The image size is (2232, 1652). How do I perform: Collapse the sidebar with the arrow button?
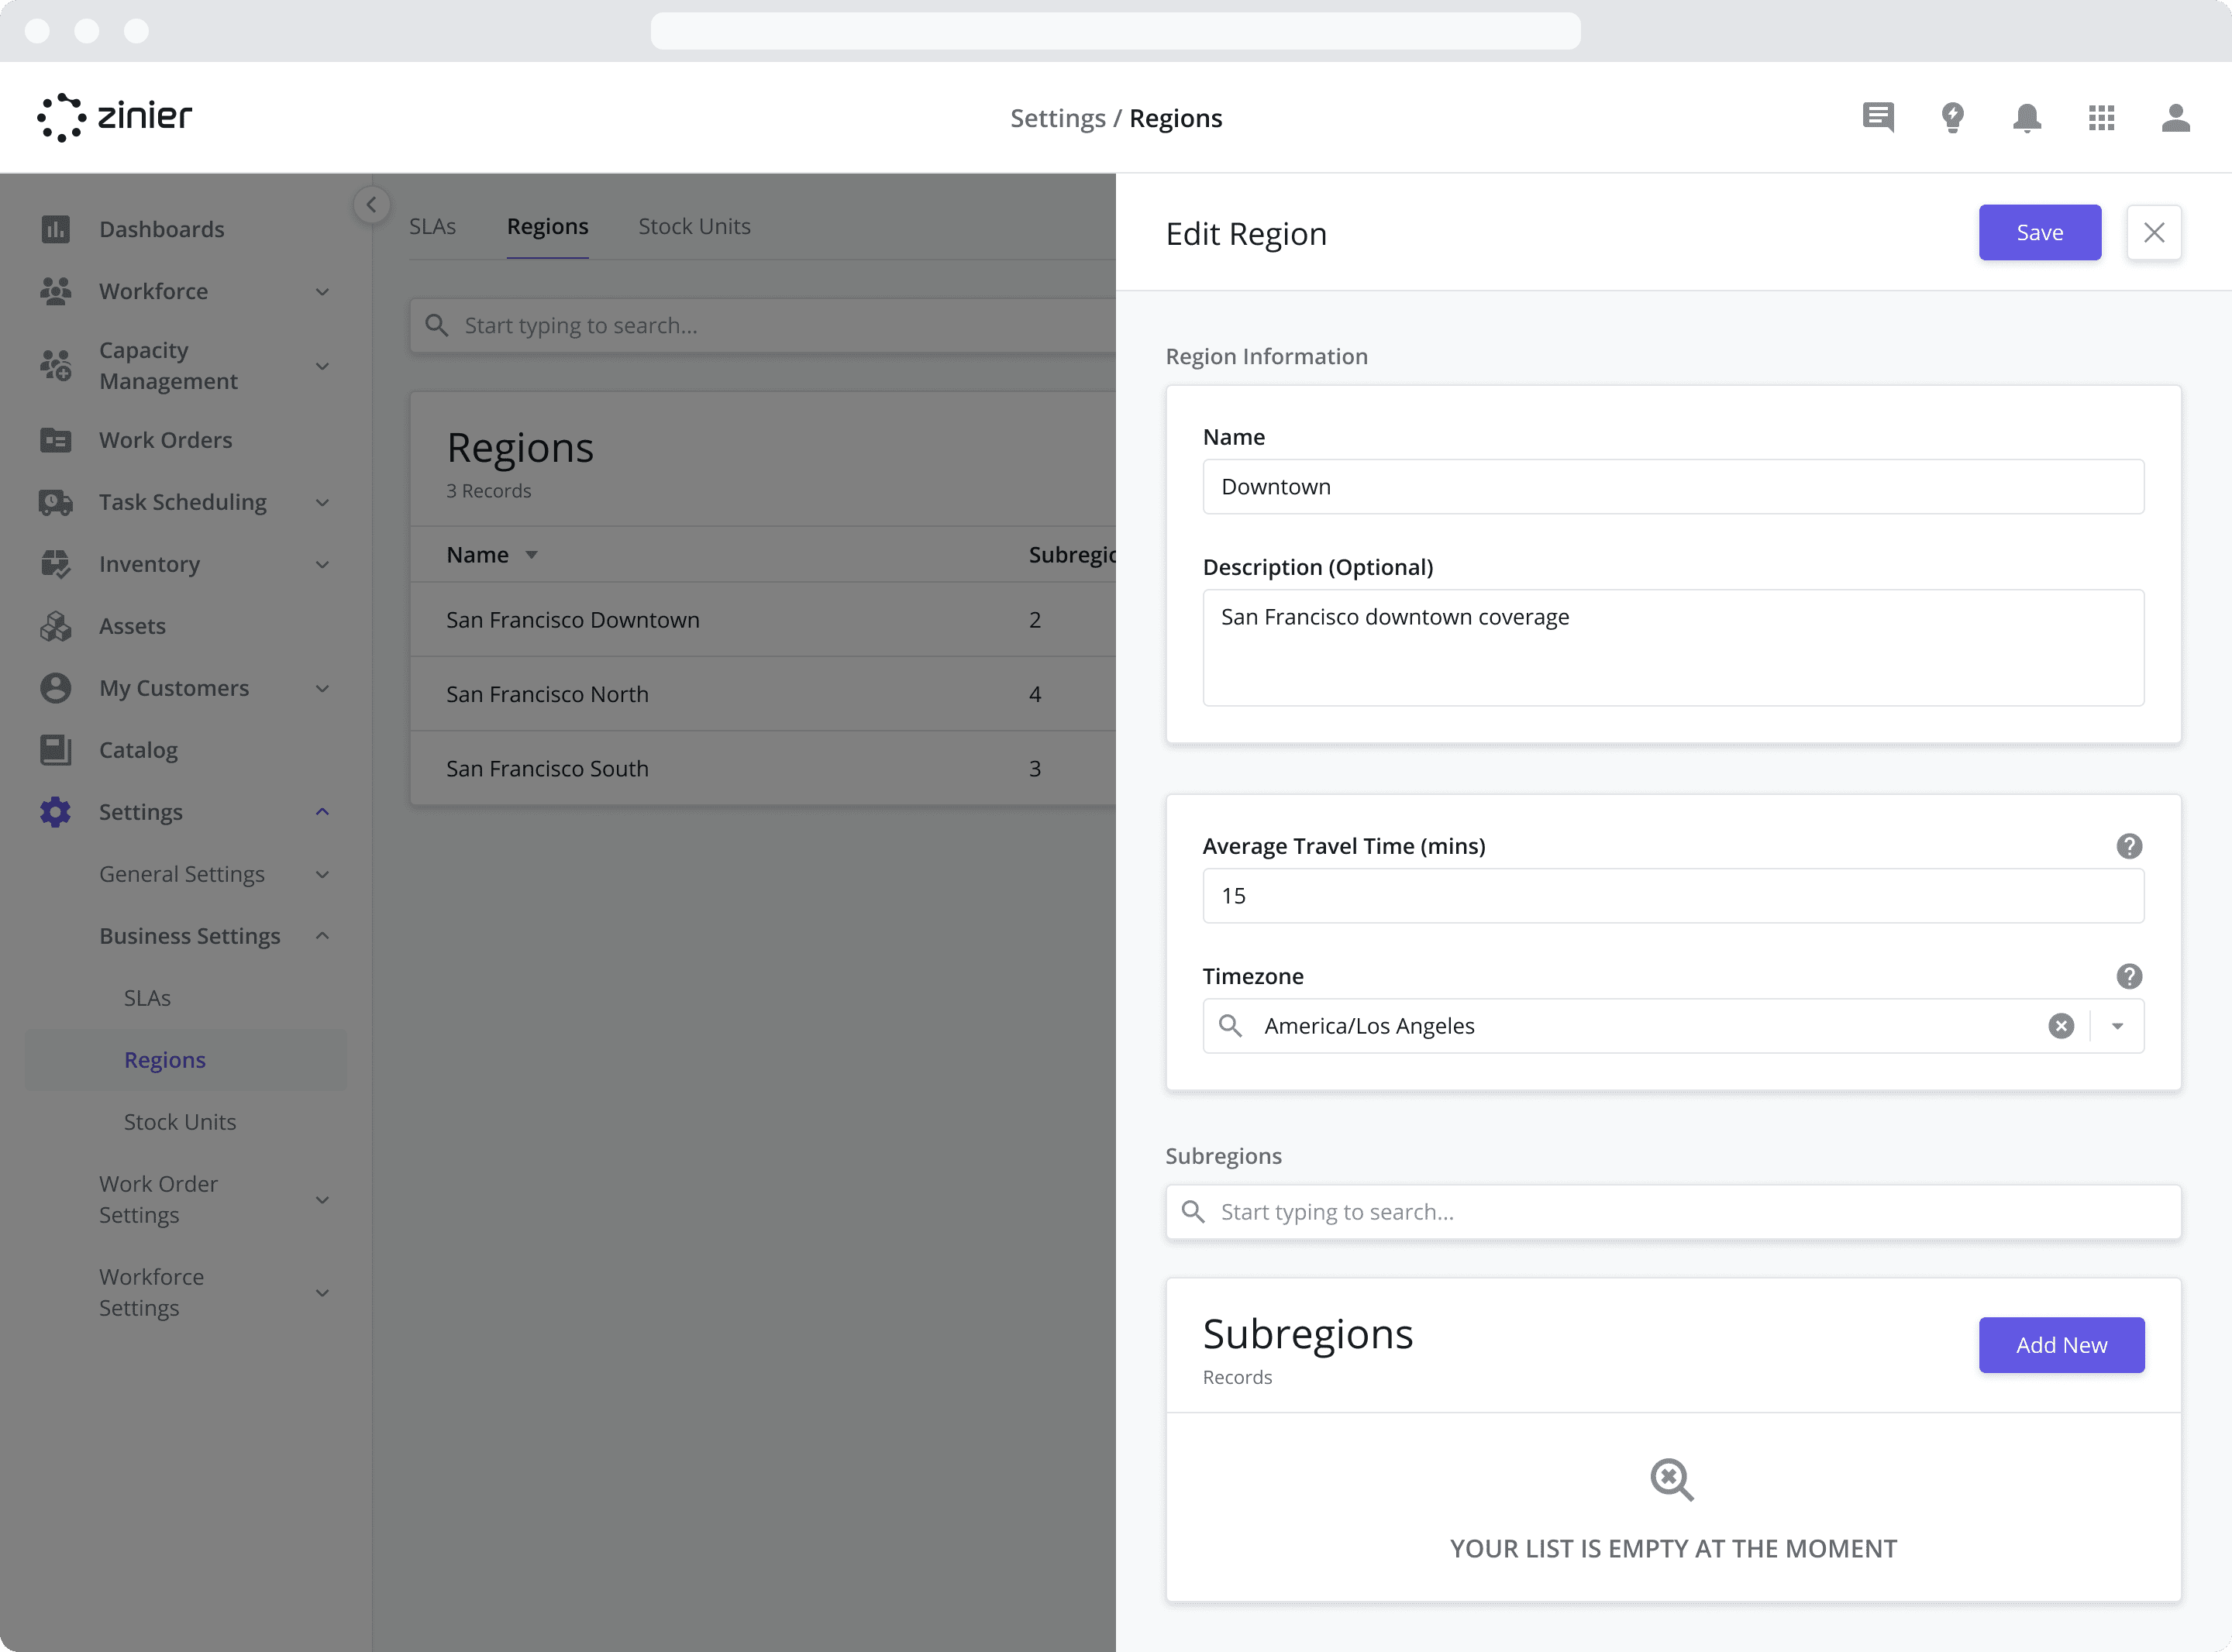(371, 205)
